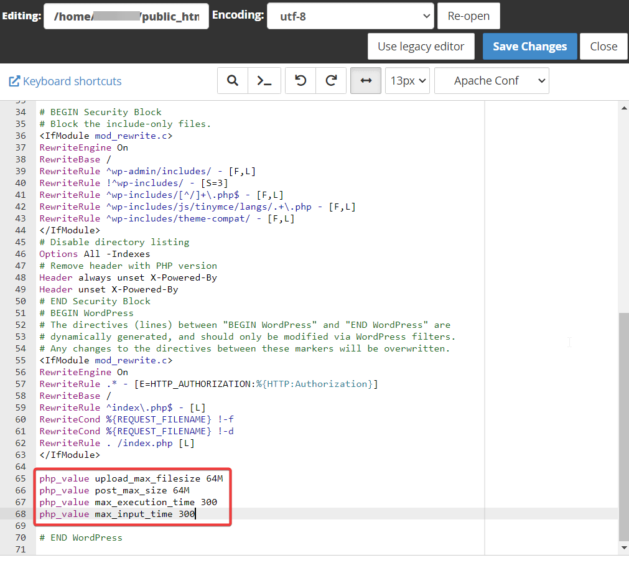Place cursor on upload_max_filesize line

point(147,478)
